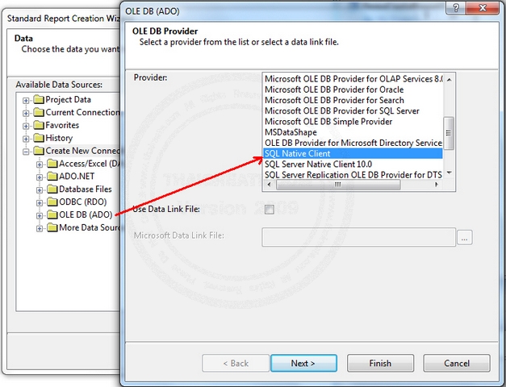Collapse the Create New Connection node
Image resolution: width=506 pixels, height=387 pixels.
coord(26,152)
